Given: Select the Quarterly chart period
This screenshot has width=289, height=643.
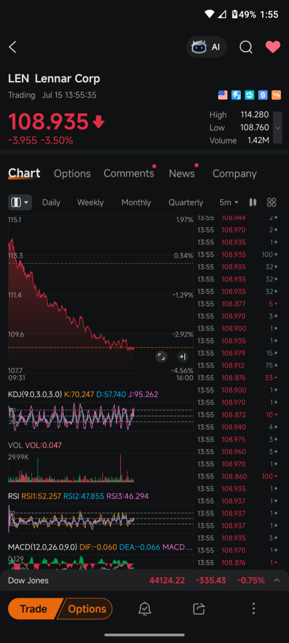Looking at the screenshot, I should (186, 202).
